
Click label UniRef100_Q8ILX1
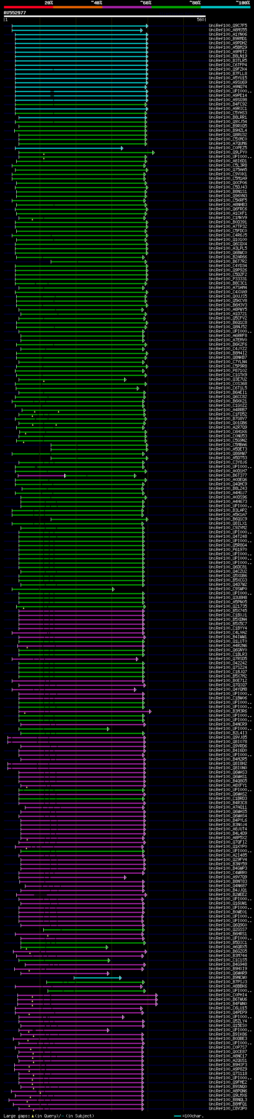[228, 523]
